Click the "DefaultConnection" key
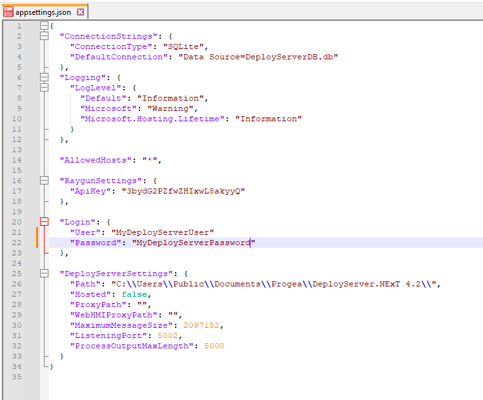Screen dimensions: 483x400 pyautogui.click(x=119, y=57)
